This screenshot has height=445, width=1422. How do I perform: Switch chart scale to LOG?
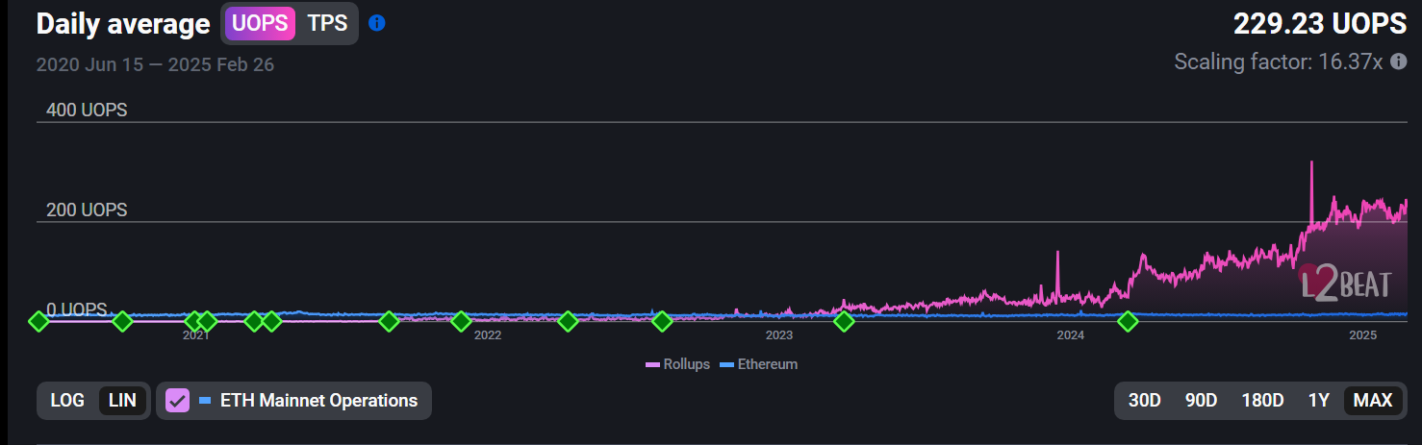click(x=67, y=401)
